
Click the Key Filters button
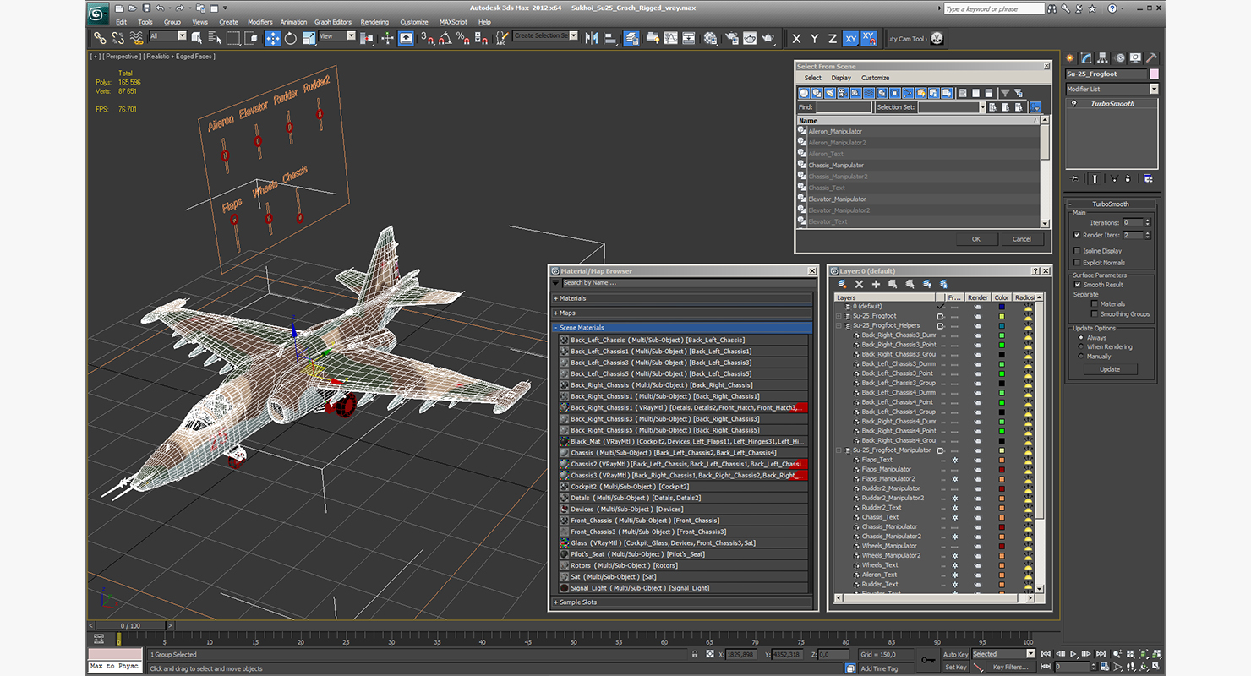[1010, 667]
